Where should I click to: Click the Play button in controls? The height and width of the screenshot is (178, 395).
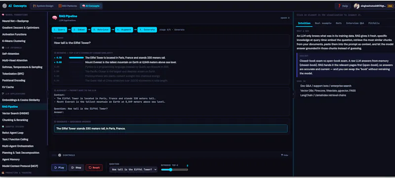(59, 168)
